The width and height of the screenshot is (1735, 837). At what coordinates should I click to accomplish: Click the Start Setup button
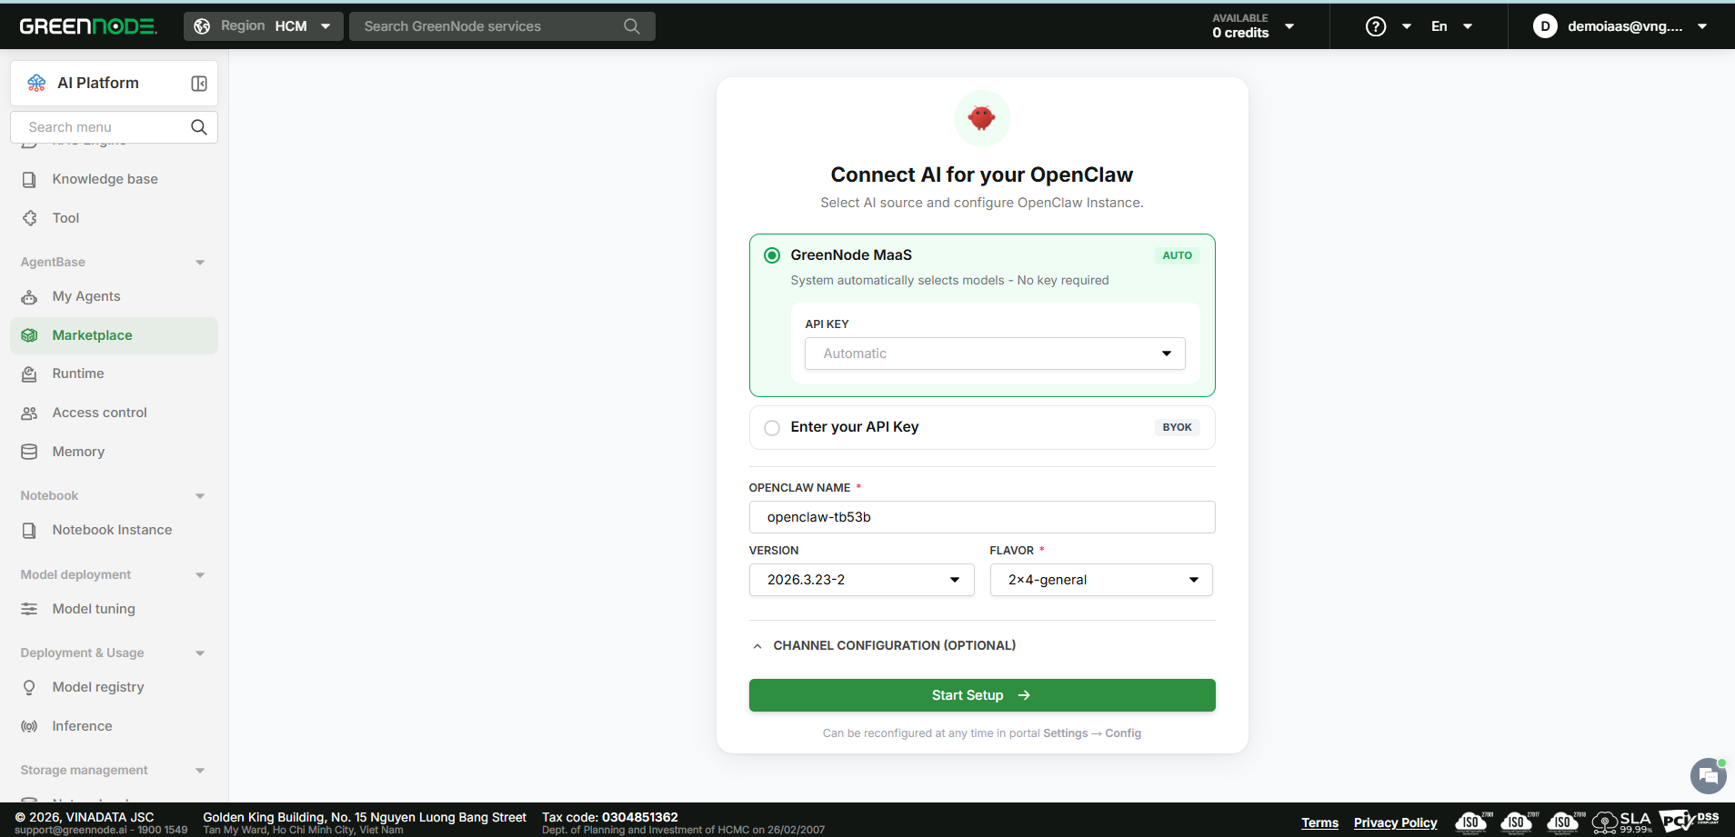982,695
